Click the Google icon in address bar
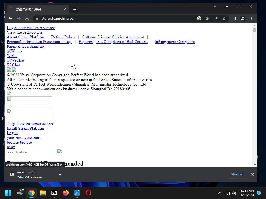 click(199, 18)
